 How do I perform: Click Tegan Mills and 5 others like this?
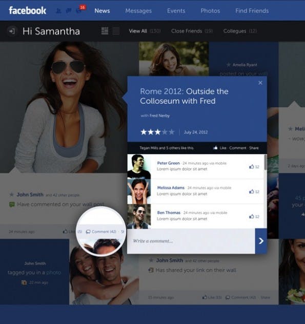pos(167,148)
